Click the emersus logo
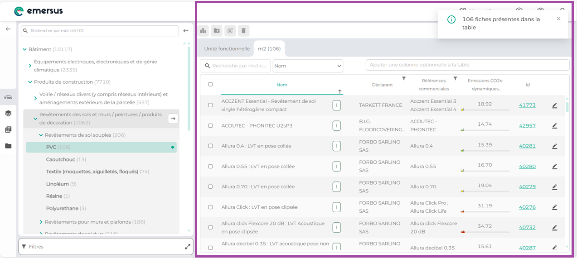 pos(39,11)
